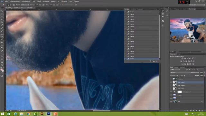Click the foreground color swatch

(1, 70)
